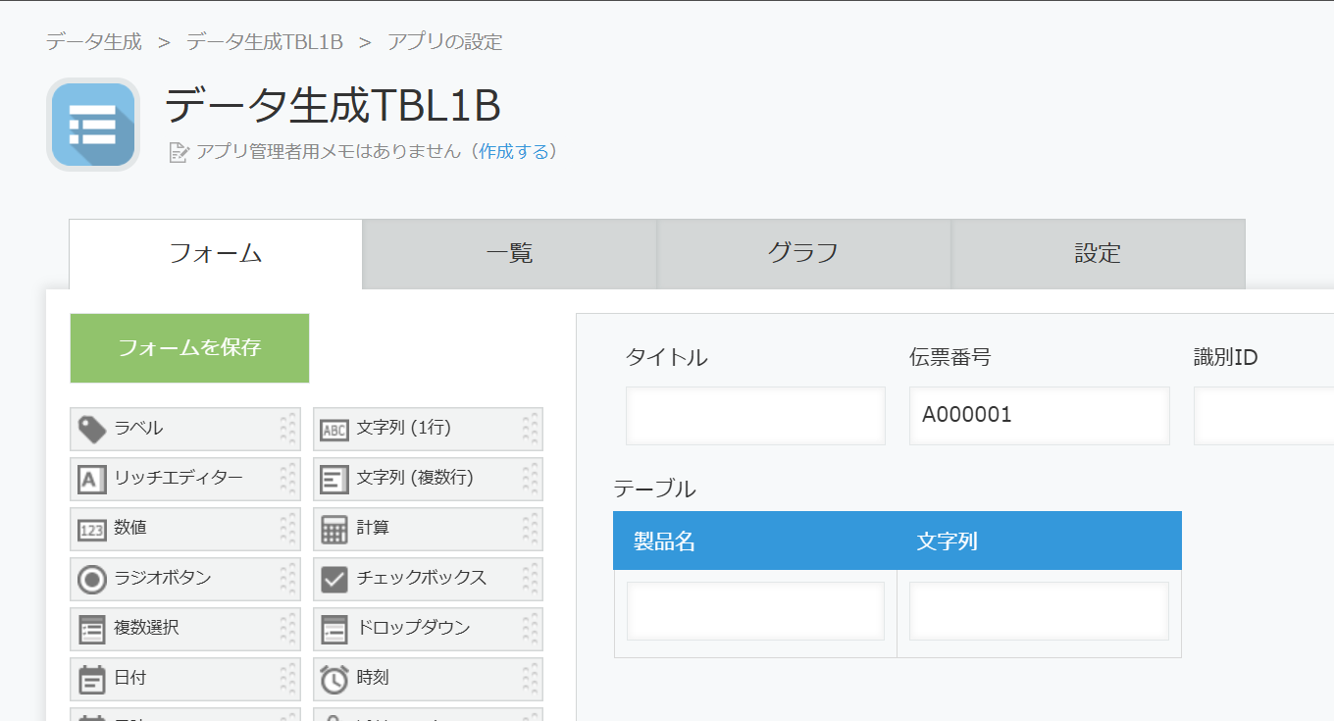Grab the drag handle of リッチエディター item
Image resolution: width=1334 pixels, height=721 pixels.
point(287,479)
